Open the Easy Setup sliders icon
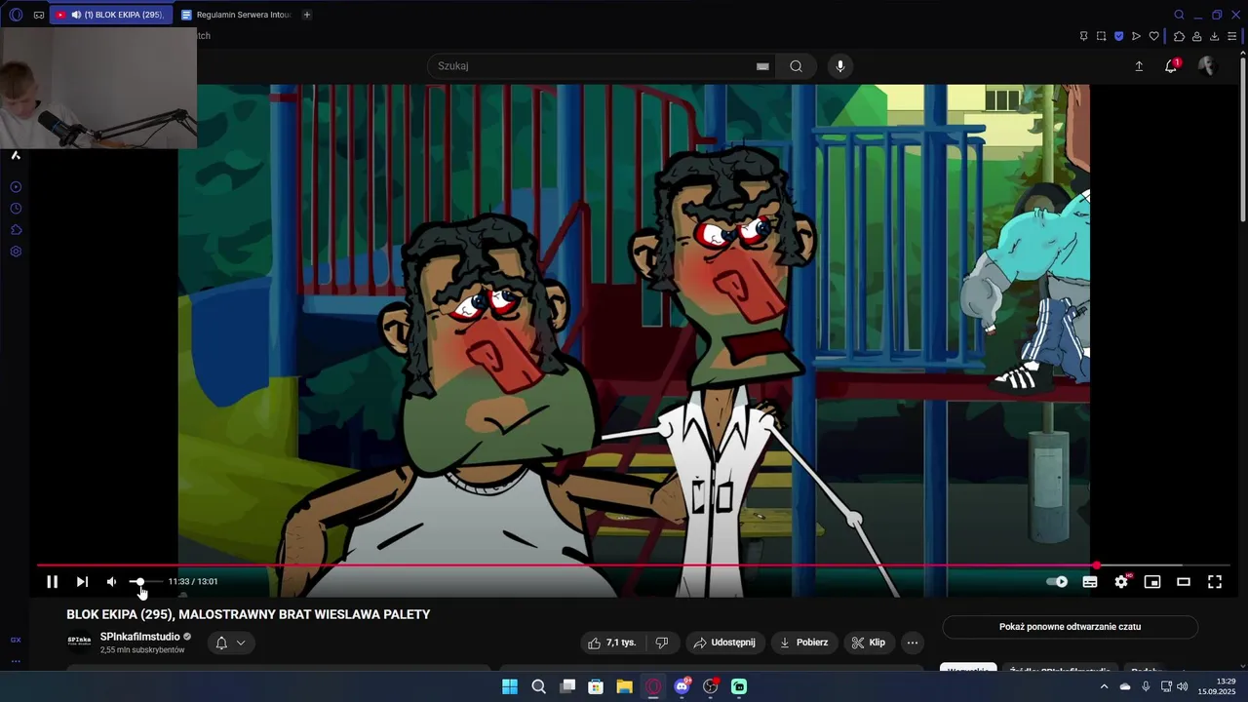Image resolution: width=1248 pixels, height=702 pixels. coord(1231,36)
